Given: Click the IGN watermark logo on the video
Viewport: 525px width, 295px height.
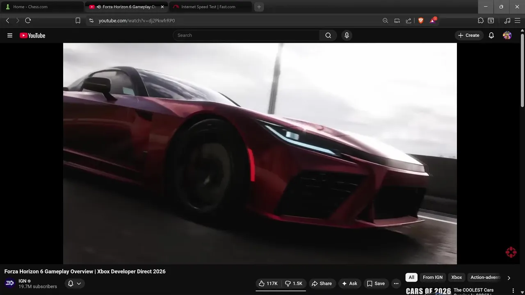Looking at the screenshot, I should (x=511, y=252).
